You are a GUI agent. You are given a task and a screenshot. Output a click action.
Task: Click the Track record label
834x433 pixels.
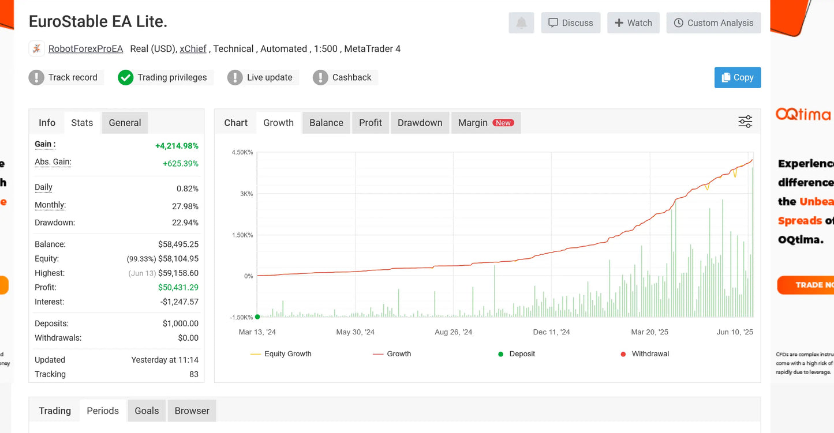pyautogui.click(x=73, y=77)
